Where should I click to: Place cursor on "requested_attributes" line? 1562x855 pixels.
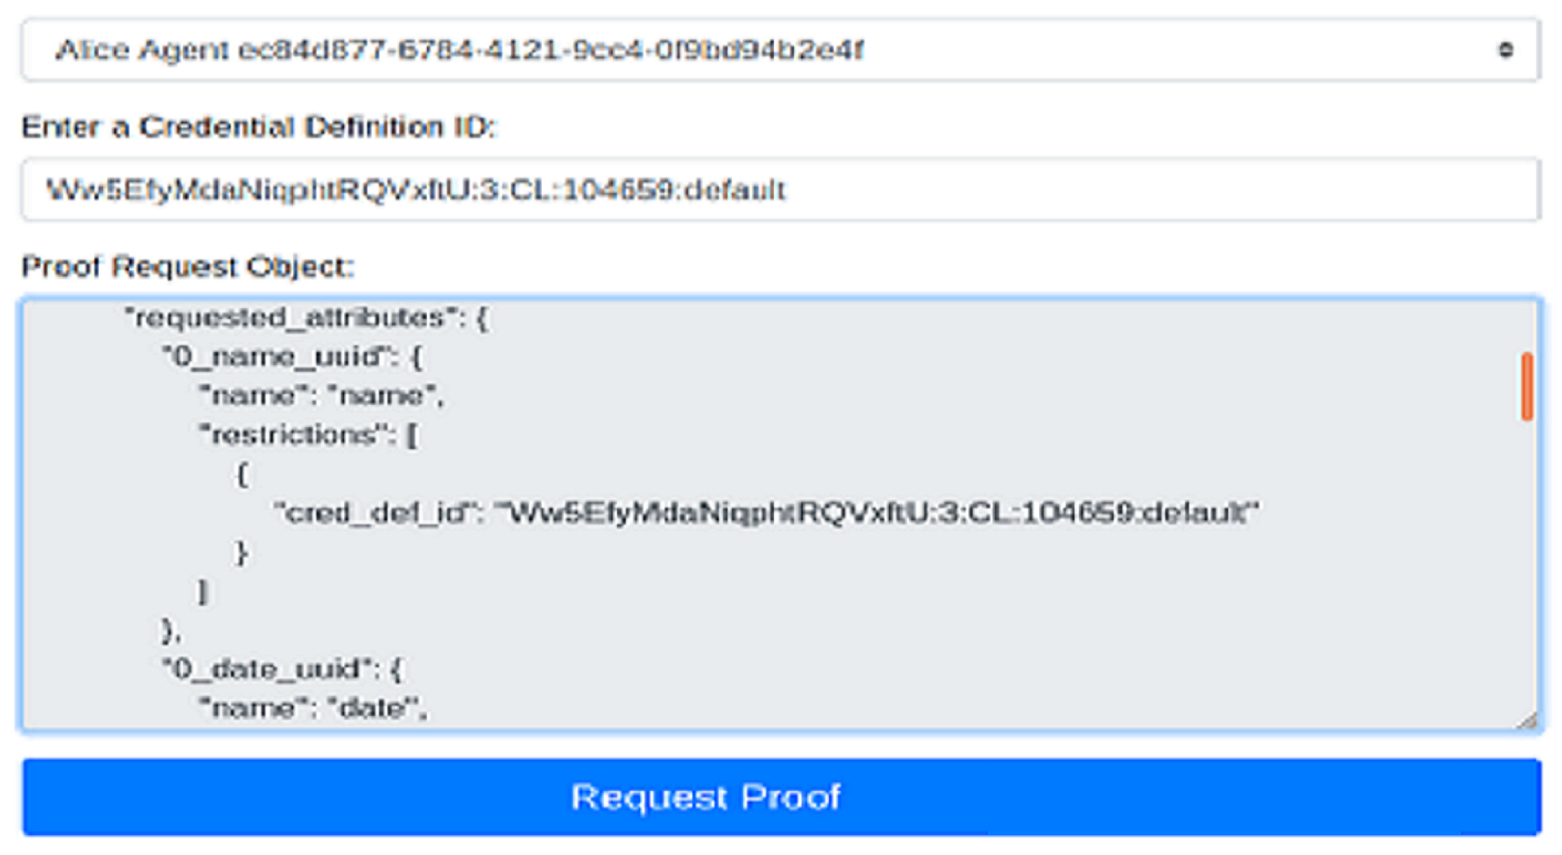pyautogui.click(x=305, y=318)
